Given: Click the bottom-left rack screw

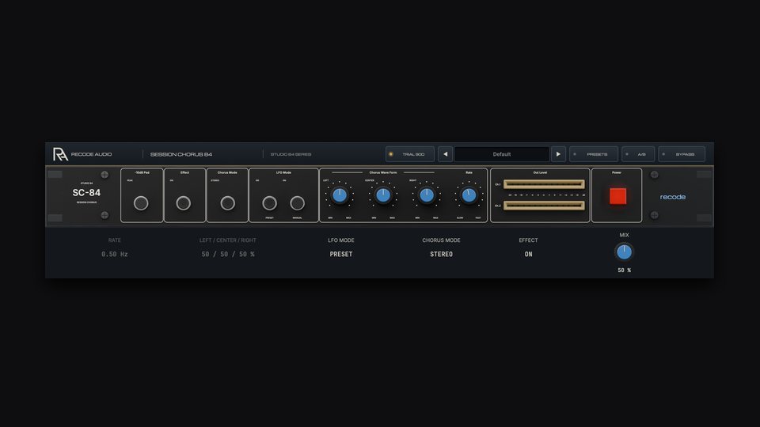Looking at the screenshot, I should click(104, 215).
